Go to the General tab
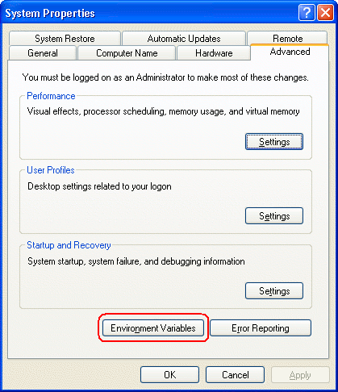Screen dimensions: 338x392 [43, 53]
